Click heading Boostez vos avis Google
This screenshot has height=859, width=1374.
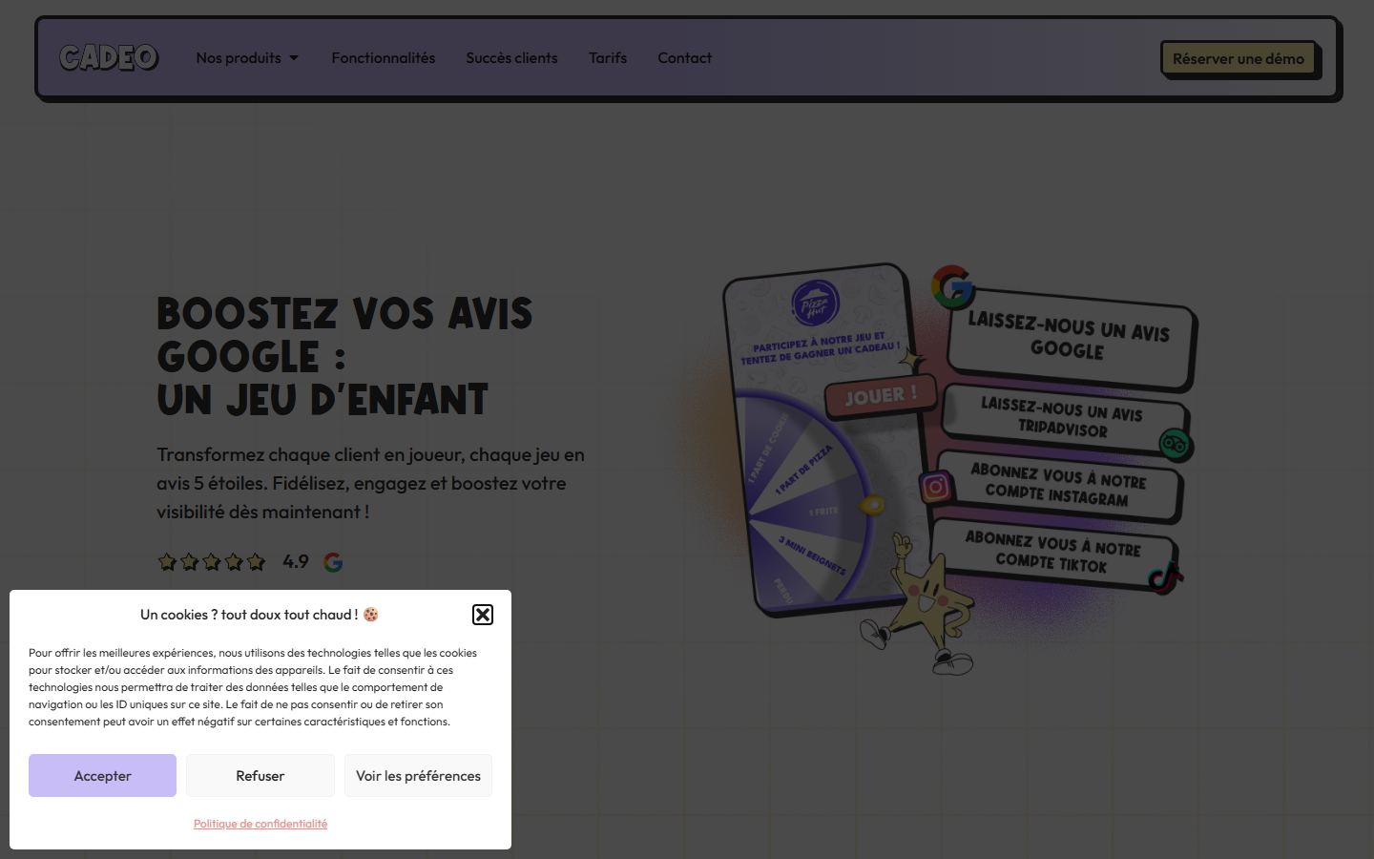click(344, 356)
